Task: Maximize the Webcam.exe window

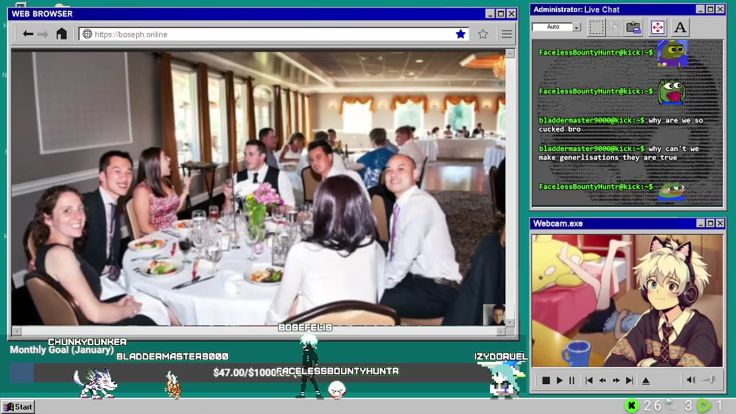Action: (710, 223)
